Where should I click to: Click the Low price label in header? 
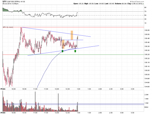pos(96,3)
